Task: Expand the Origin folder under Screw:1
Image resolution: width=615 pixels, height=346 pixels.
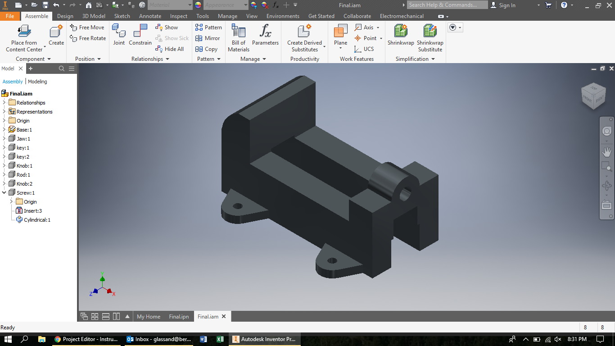Action: (12, 202)
